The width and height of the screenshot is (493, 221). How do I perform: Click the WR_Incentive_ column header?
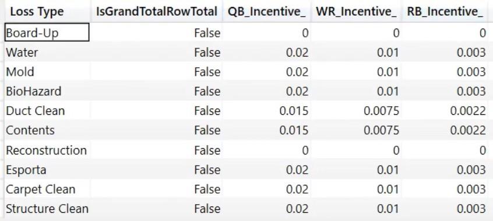[x=356, y=12]
